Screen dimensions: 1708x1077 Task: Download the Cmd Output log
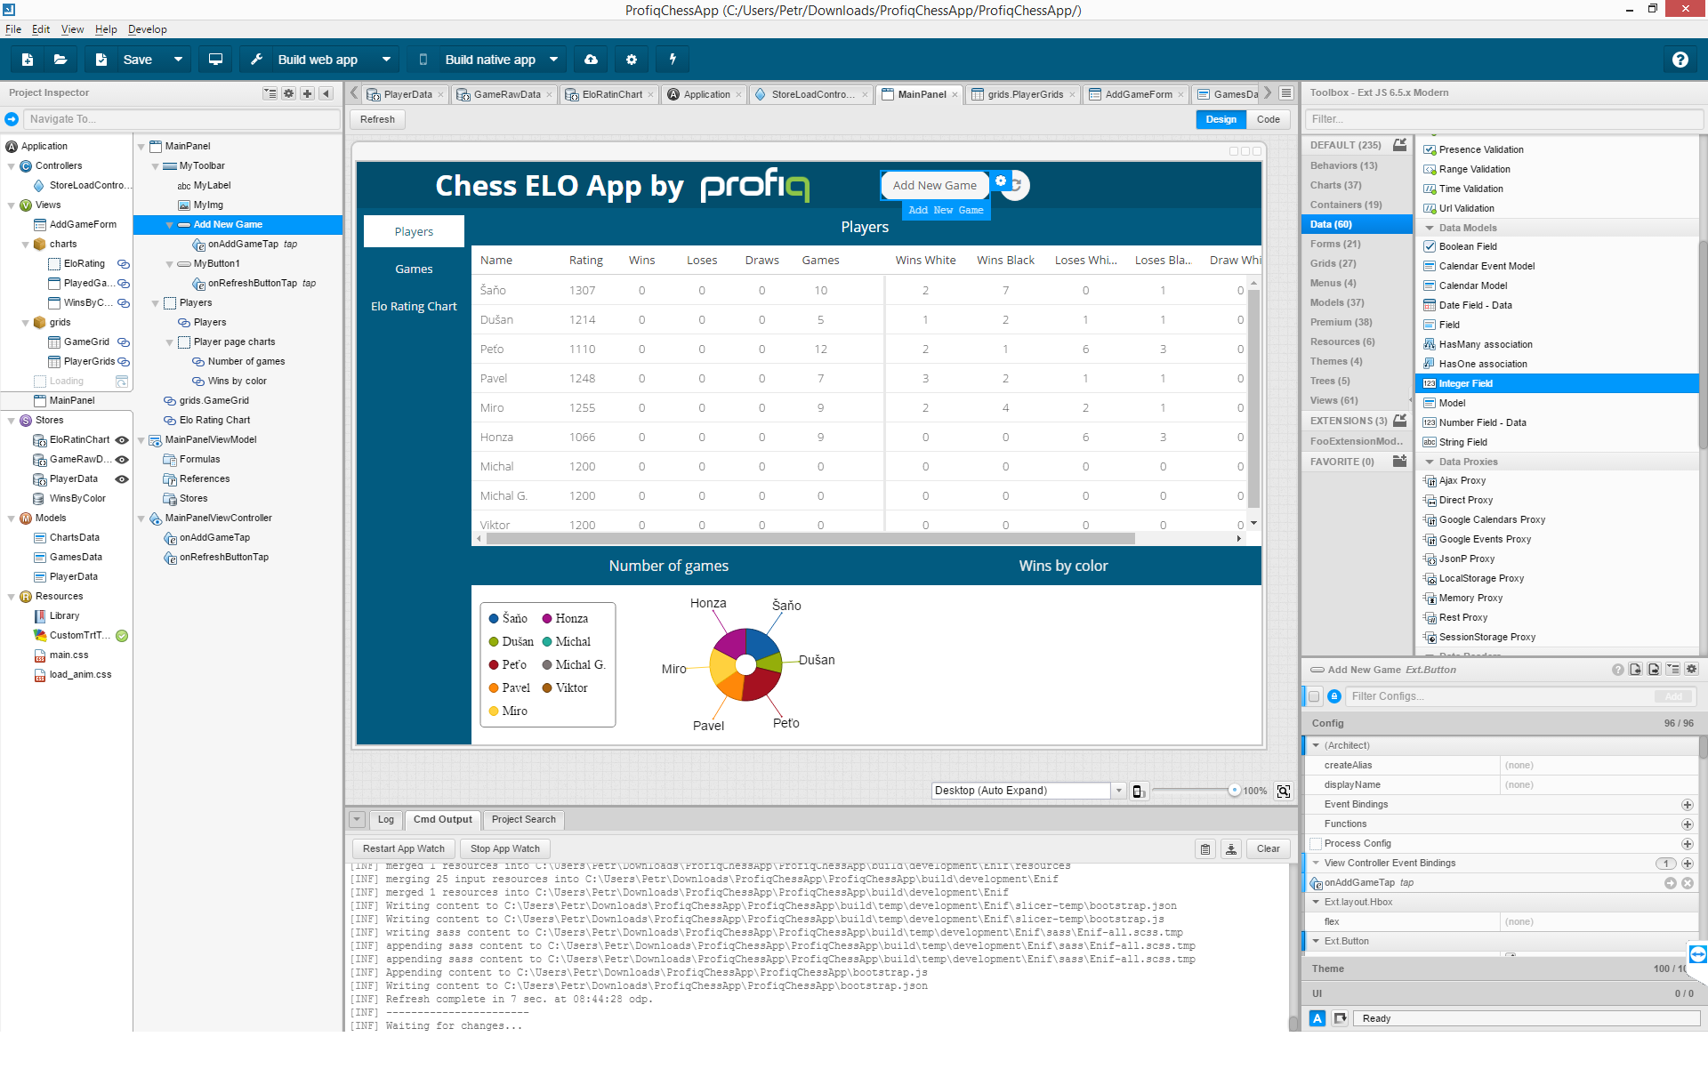coord(1231,848)
